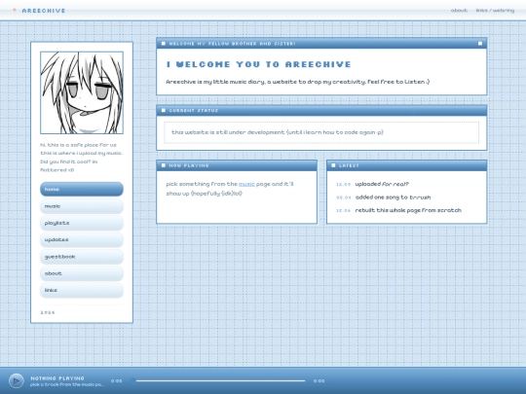Click the square icon in Latest header
Screen dimensions: 526x394
[333, 165]
